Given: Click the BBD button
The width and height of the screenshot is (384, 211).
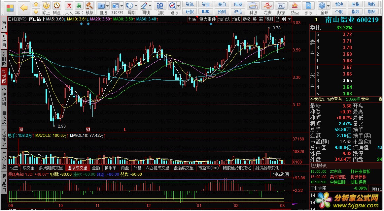Looking at the screenshot, I should 205,11.
